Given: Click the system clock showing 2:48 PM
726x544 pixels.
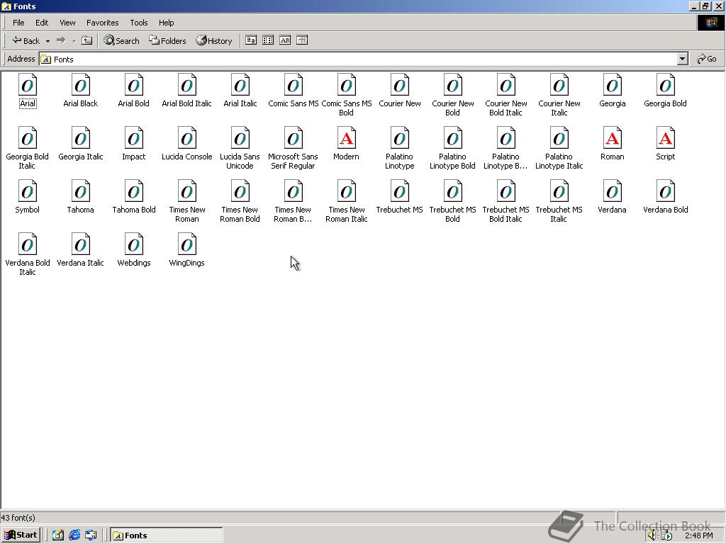Looking at the screenshot, I should pyautogui.click(x=699, y=535).
